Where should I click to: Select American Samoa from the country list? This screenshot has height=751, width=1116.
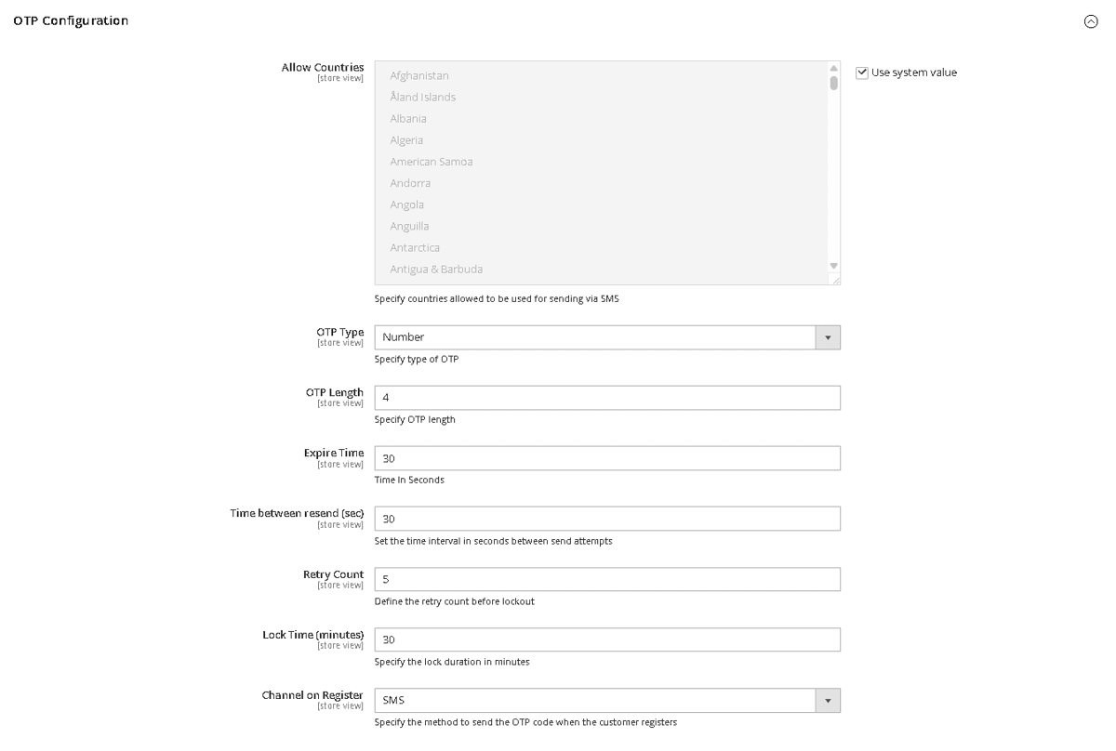[432, 161]
